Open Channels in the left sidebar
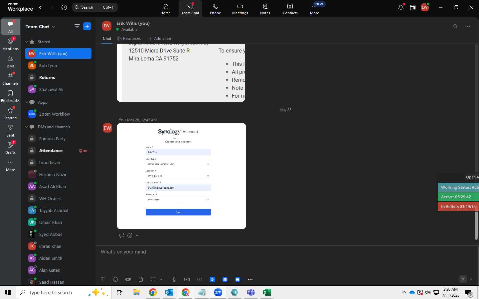The image size is (479, 299). 11,79
